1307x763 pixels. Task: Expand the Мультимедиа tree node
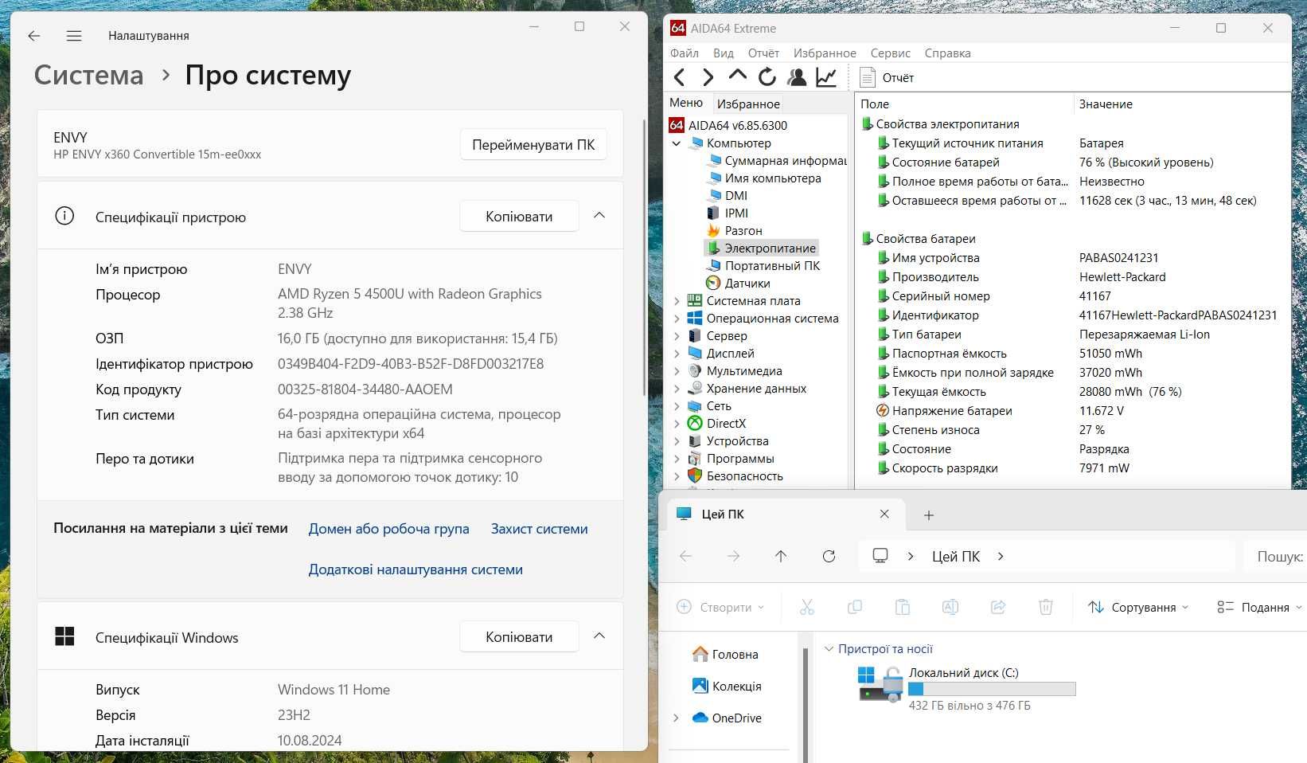pyautogui.click(x=677, y=371)
